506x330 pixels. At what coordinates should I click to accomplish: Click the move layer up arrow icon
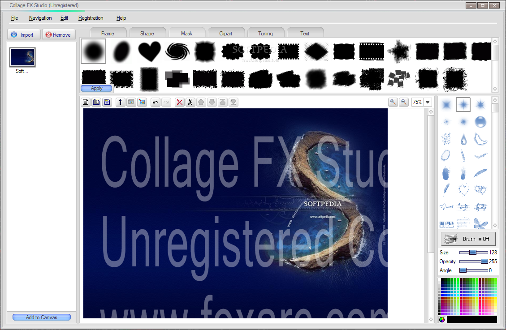click(201, 102)
